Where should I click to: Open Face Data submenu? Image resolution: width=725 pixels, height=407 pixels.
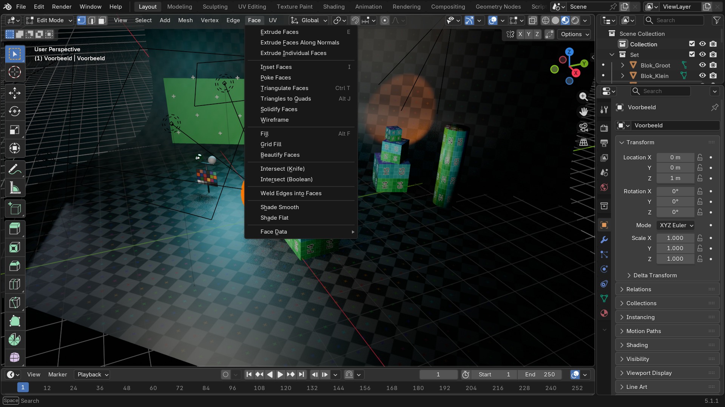301,232
